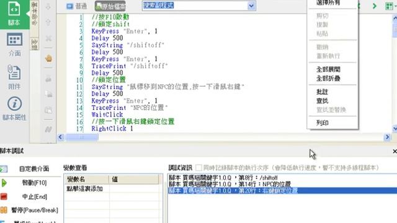
Task: Choose 選擇所有 from the context menu
Action: [328, 2]
